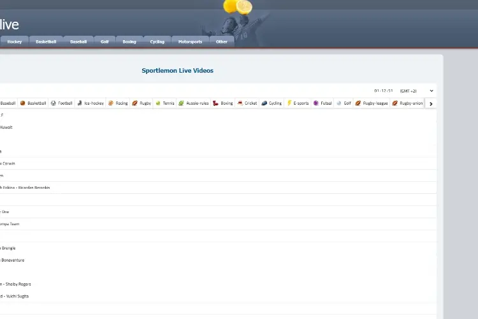Viewport: 478px width, 319px height.
Task: Open the GMT +2 timezone dropdown
Action: [416, 91]
